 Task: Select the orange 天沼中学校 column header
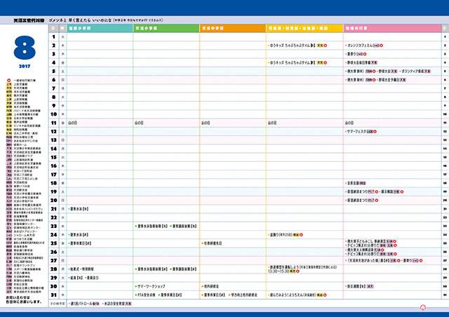pos(232,28)
